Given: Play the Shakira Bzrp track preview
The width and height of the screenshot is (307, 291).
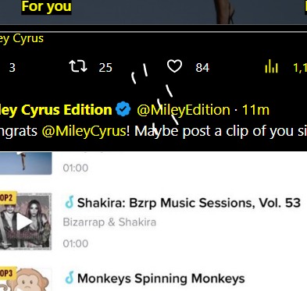Looking at the screenshot, I should (x=25, y=222).
